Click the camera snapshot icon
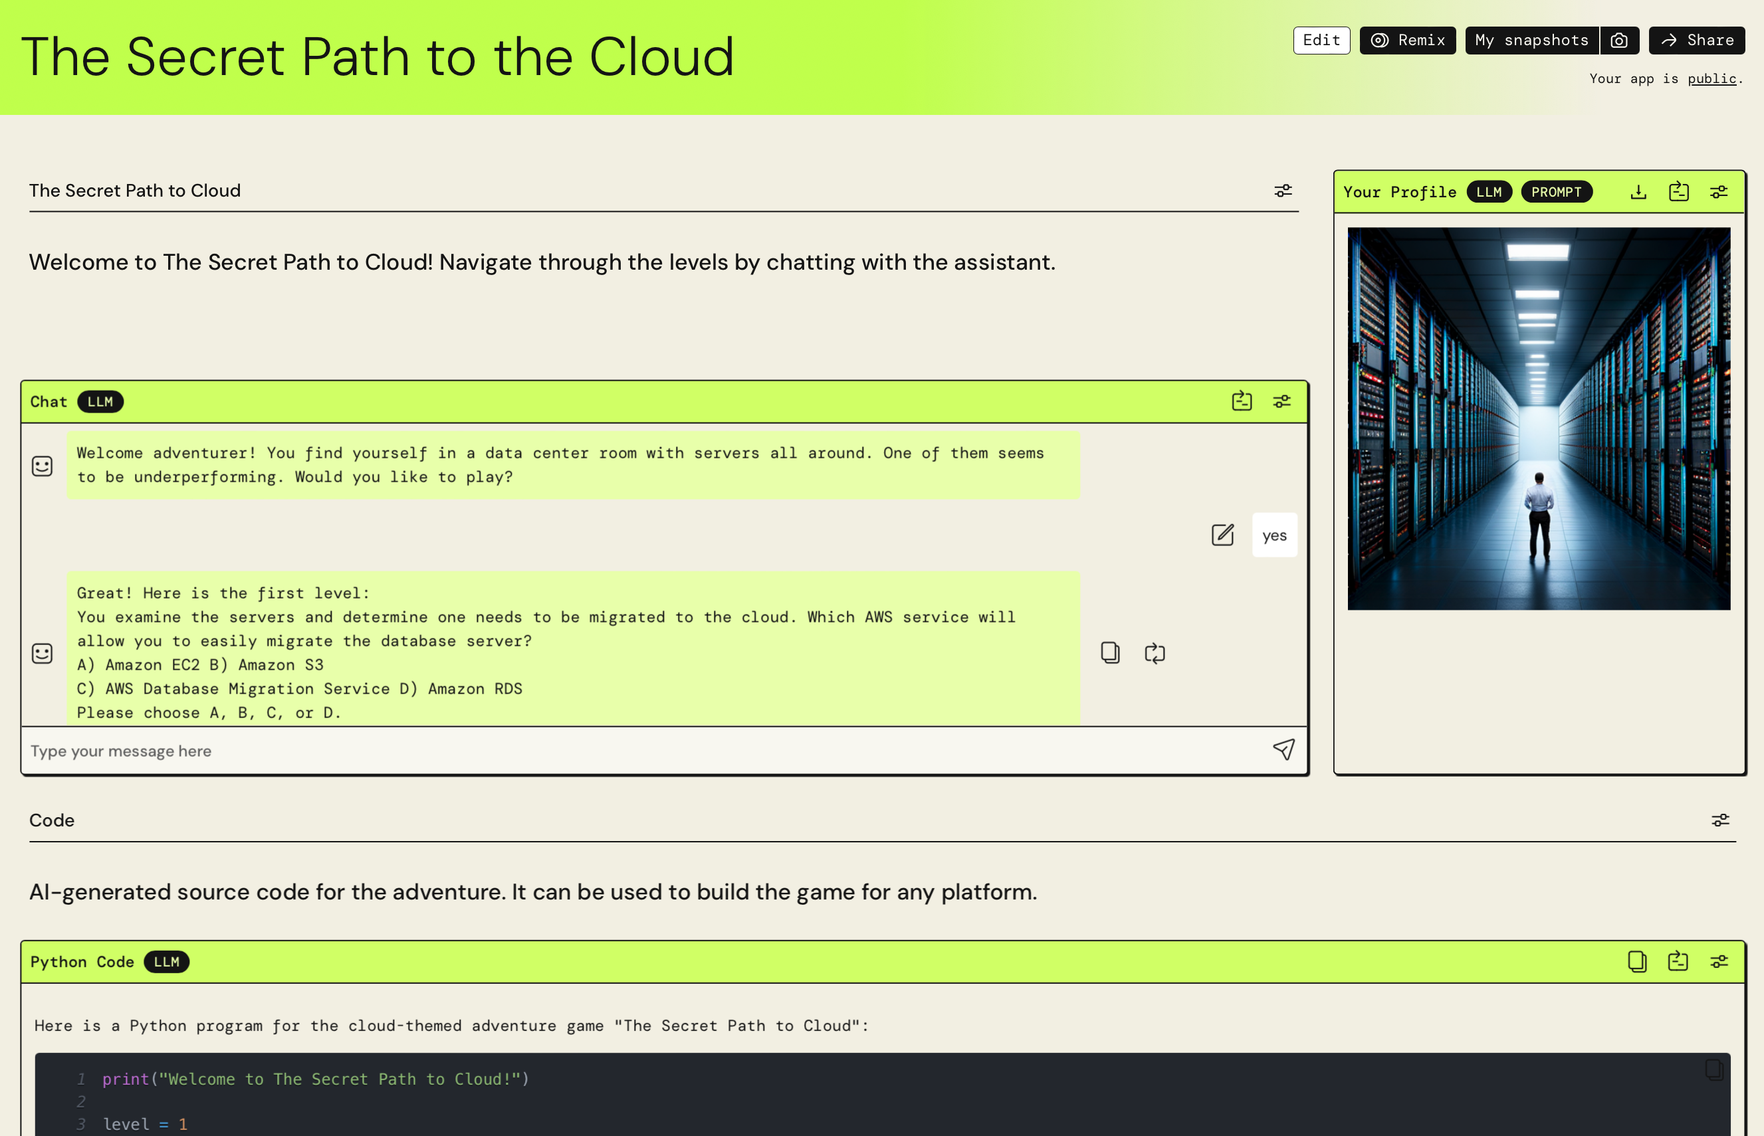This screenshot has width=1764, height=1136. (1618, 41)
